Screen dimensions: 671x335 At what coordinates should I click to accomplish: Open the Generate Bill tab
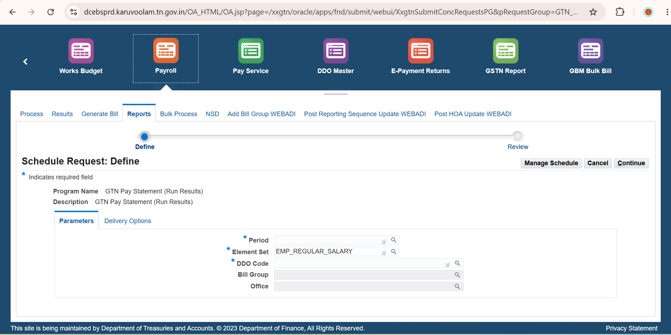[x=100, y=114]
